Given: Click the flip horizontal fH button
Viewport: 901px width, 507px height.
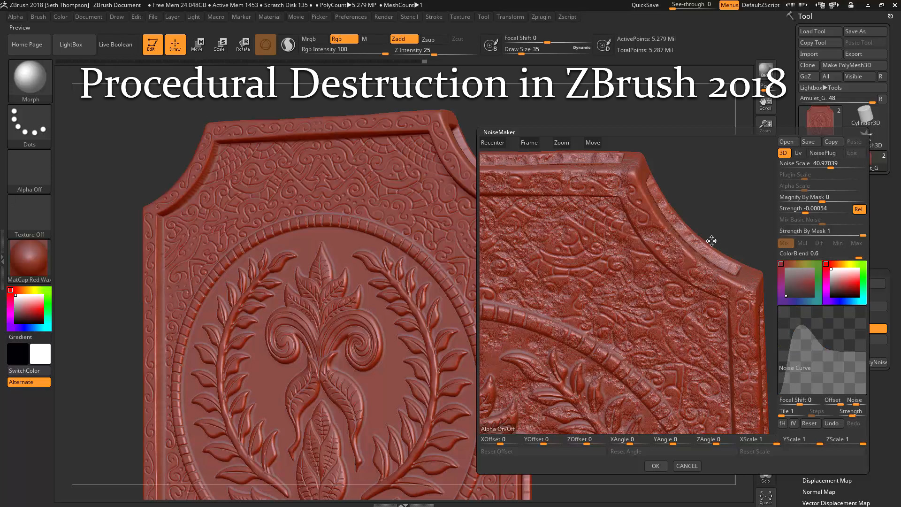Looking at the screenshot, I should coord(782,423).
